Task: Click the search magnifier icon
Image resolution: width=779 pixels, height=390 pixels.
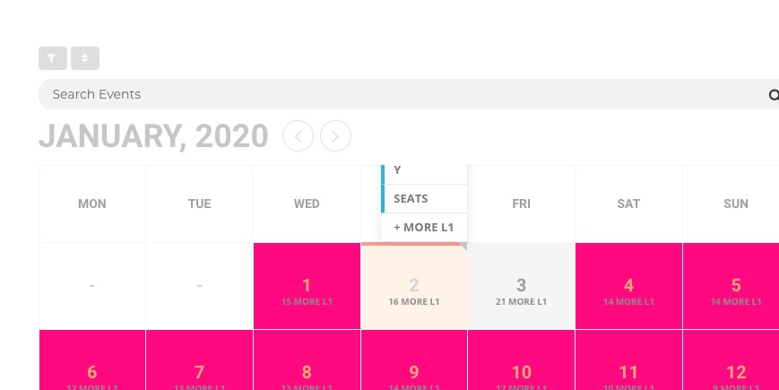Action: click(x=774, y=95)
